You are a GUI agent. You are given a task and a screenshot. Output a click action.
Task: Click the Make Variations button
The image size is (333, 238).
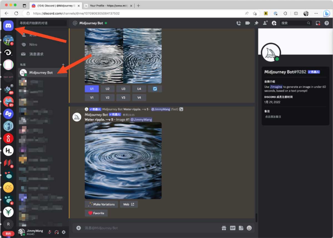pyautogui.click(x=101, y=204)
